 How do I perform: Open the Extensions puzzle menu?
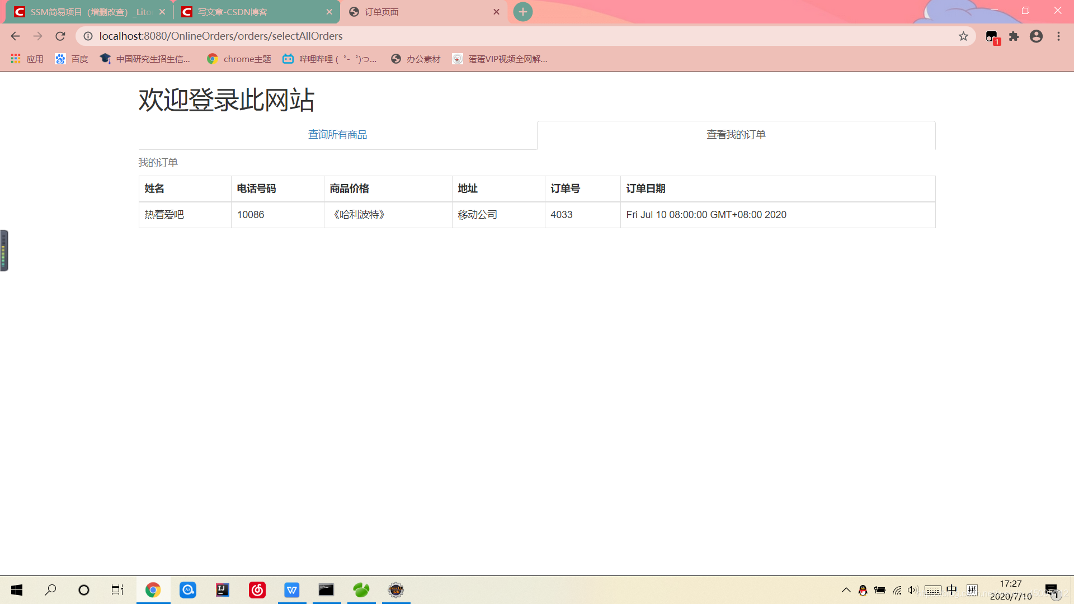click(x=1014, y=36)
